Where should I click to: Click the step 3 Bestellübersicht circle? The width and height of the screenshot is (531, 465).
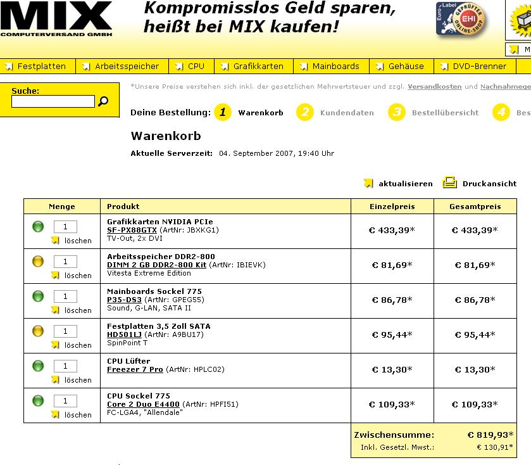(397, 112)
